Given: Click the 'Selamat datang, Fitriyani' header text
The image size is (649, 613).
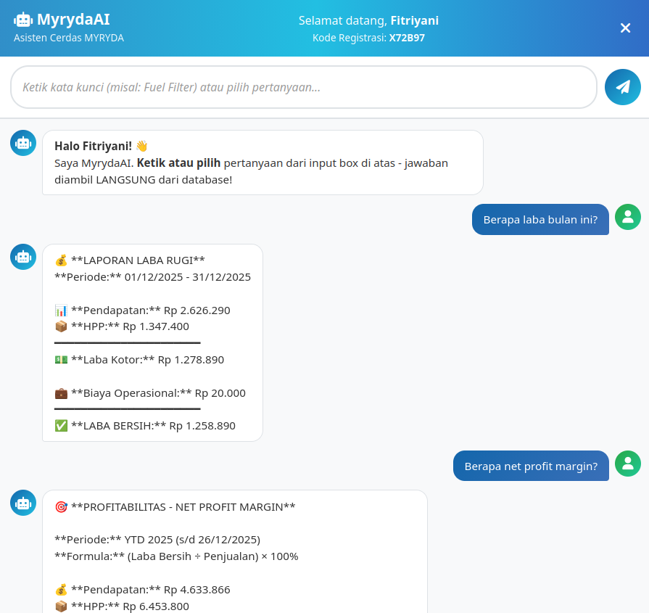Looking at the screenshot, I should pos(369,20).
